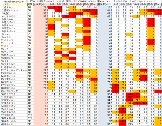Select the 夏色まつり name cell
162x126 pixels.
click(16, 103)
